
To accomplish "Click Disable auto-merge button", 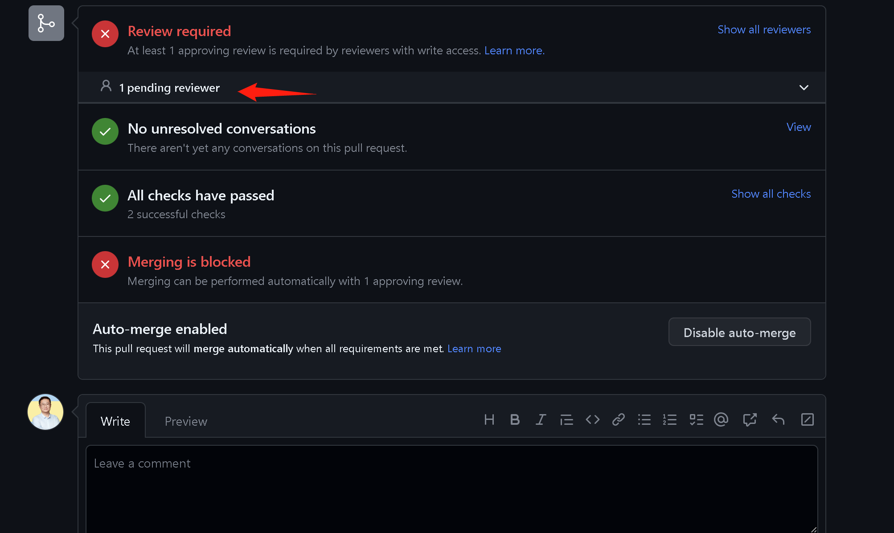I will click(739, 333).
